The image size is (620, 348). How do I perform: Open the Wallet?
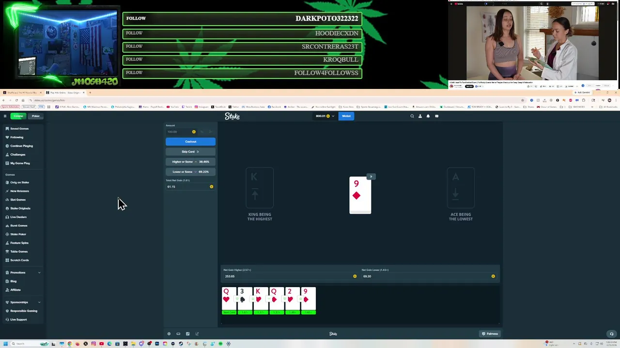click(346, 116)
